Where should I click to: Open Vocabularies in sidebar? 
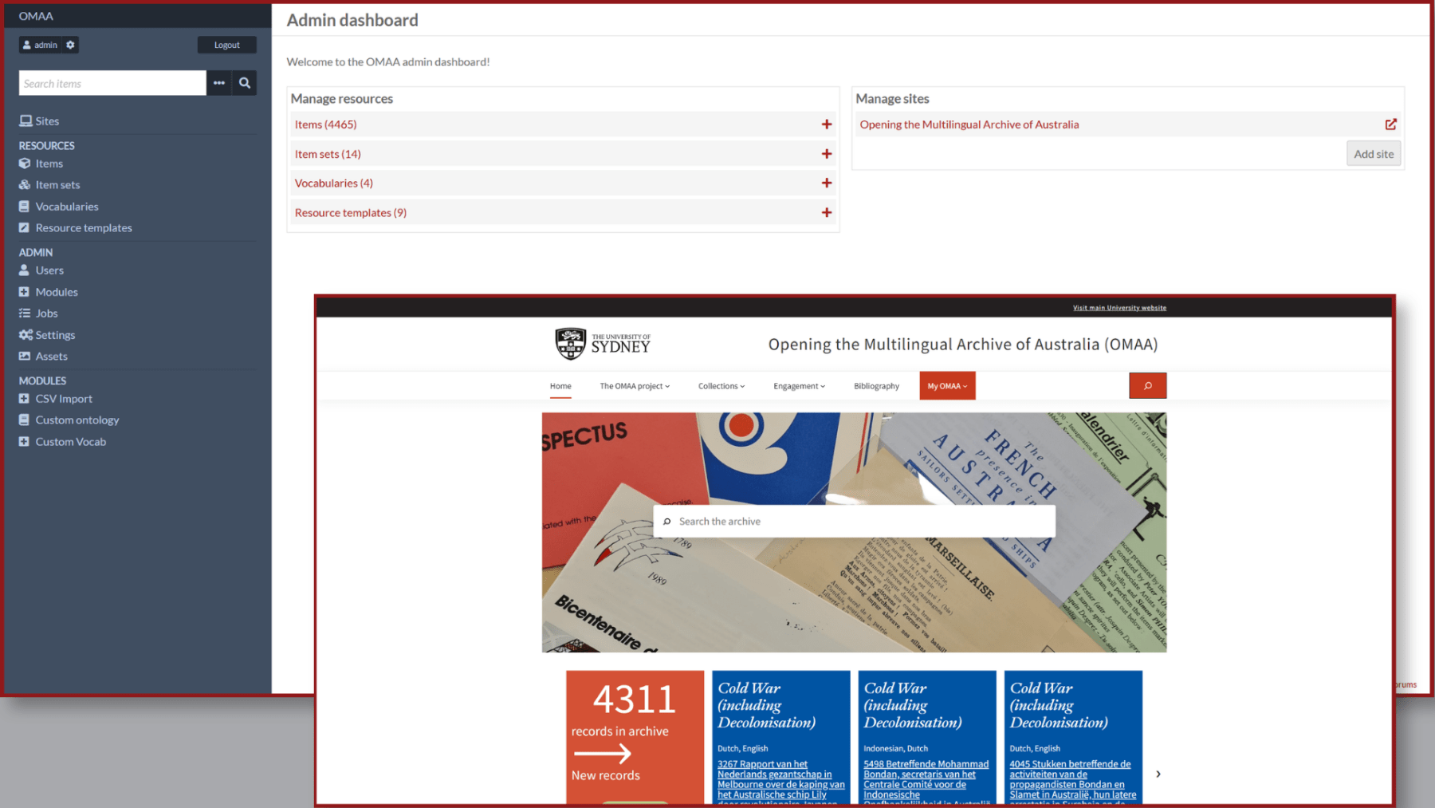coord(67,207)
